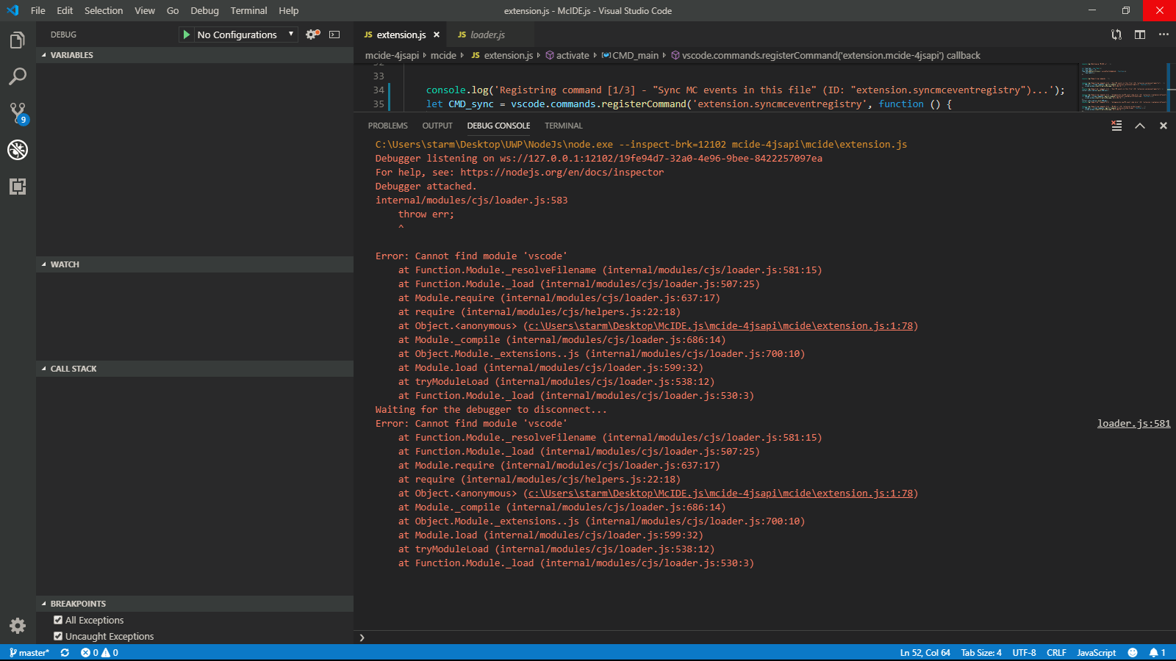Screen dimensions: 1176x661
Task: Toggle Uncaught Exceptions breakpoint
Action: pos(58,636)
